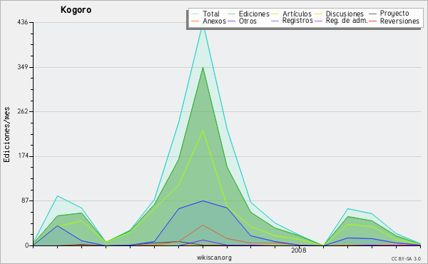This screenshot has height=264, width=428.
Task: Click the CC BY-SA 3.0 notice
Action: pos(406,259)
